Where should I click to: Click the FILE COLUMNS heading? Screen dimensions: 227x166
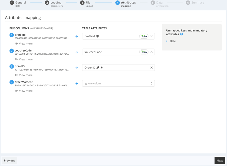(19, 28)
